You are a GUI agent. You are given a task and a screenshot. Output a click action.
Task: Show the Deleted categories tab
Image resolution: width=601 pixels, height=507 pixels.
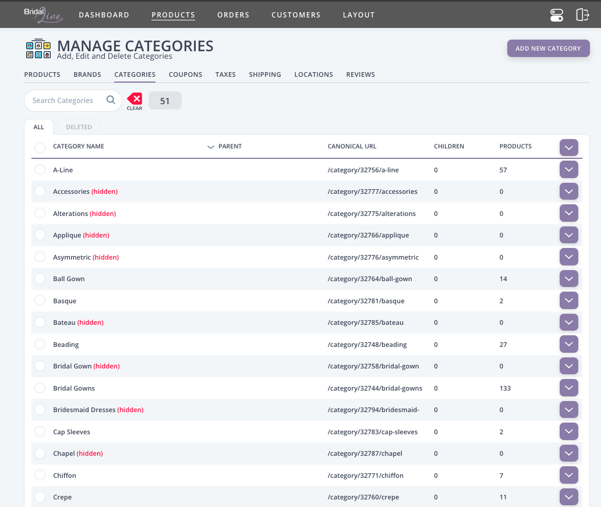coord(79,127)
